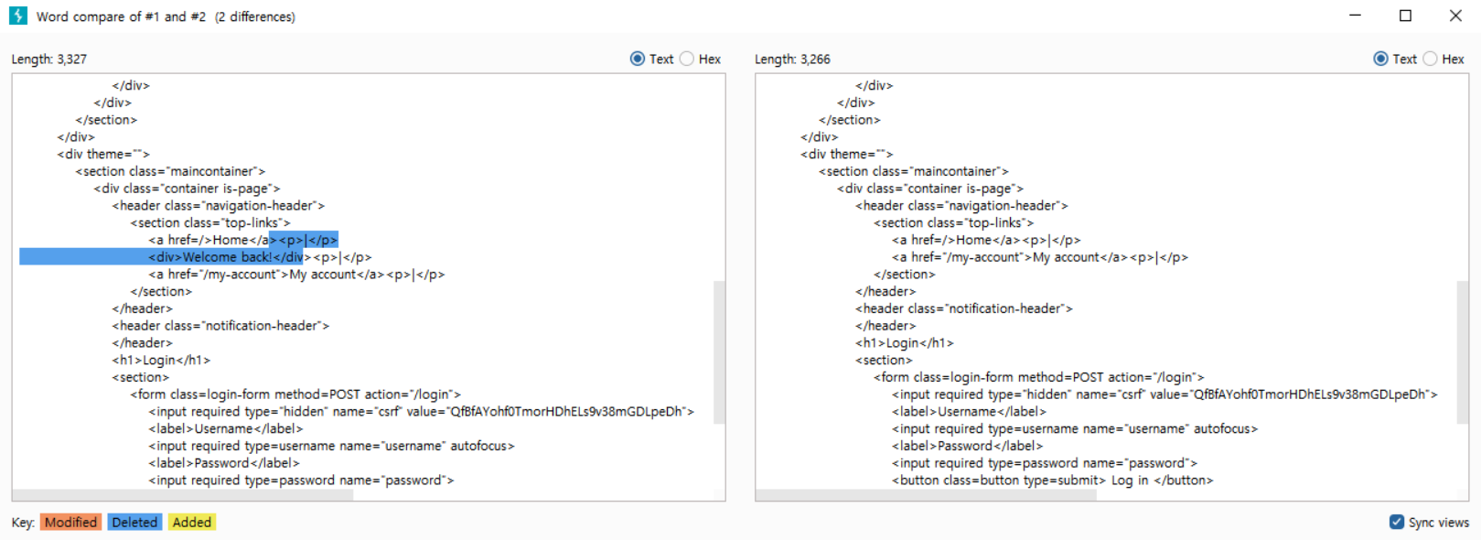The height and width of the screenshot is (540, 1481).
Task: Click right pane maincontainer section line
Action: 913,171
